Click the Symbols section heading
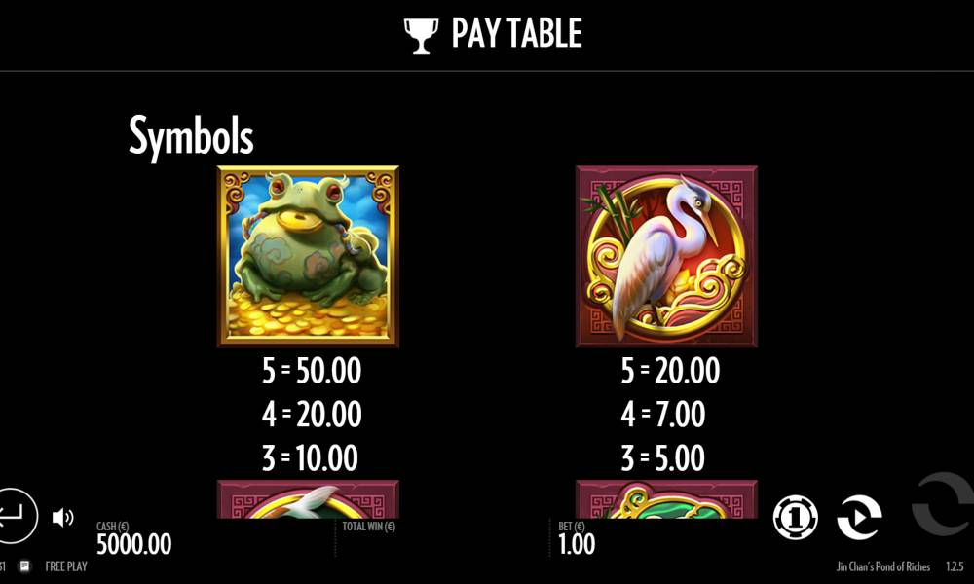The height and width of the screenshot is (584, 974). click(x=191, y=136)
